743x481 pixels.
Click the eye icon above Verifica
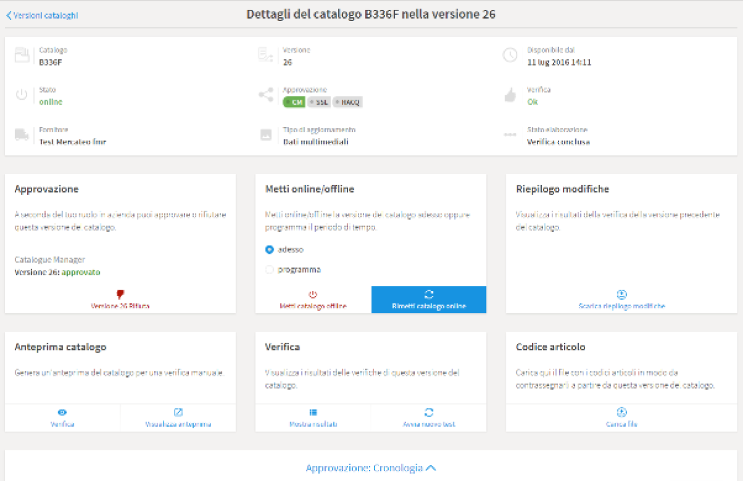62,412
